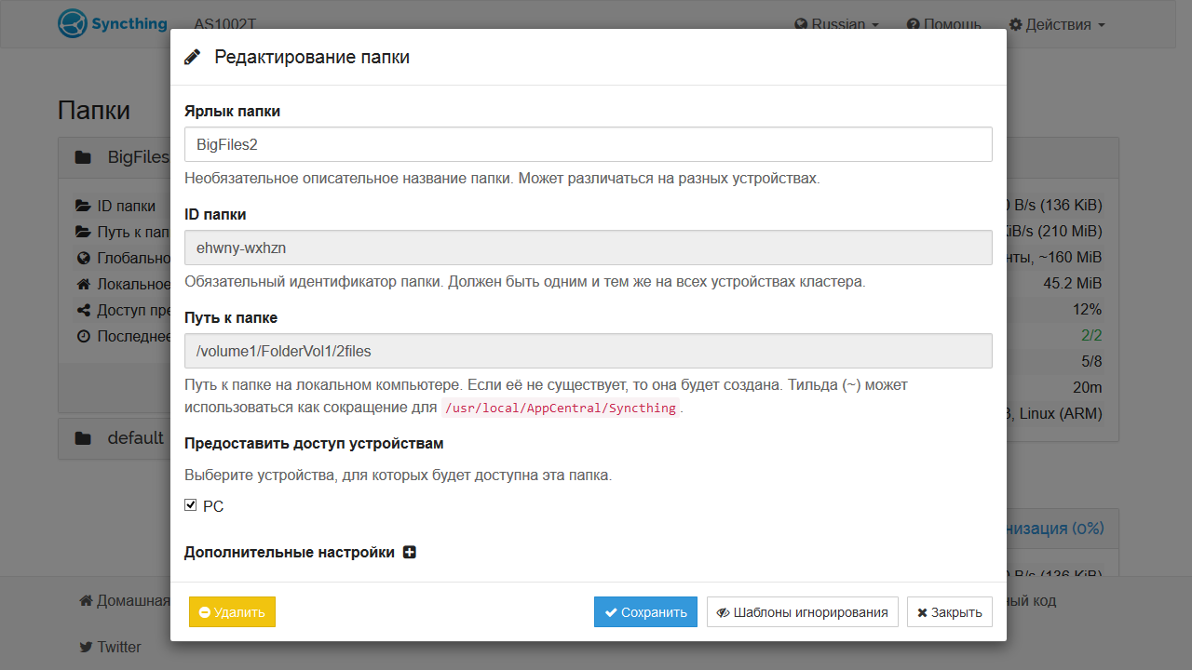
Task: Open Шаблоны игнорирования ignore patterns
Action: (x=802, y=612)
